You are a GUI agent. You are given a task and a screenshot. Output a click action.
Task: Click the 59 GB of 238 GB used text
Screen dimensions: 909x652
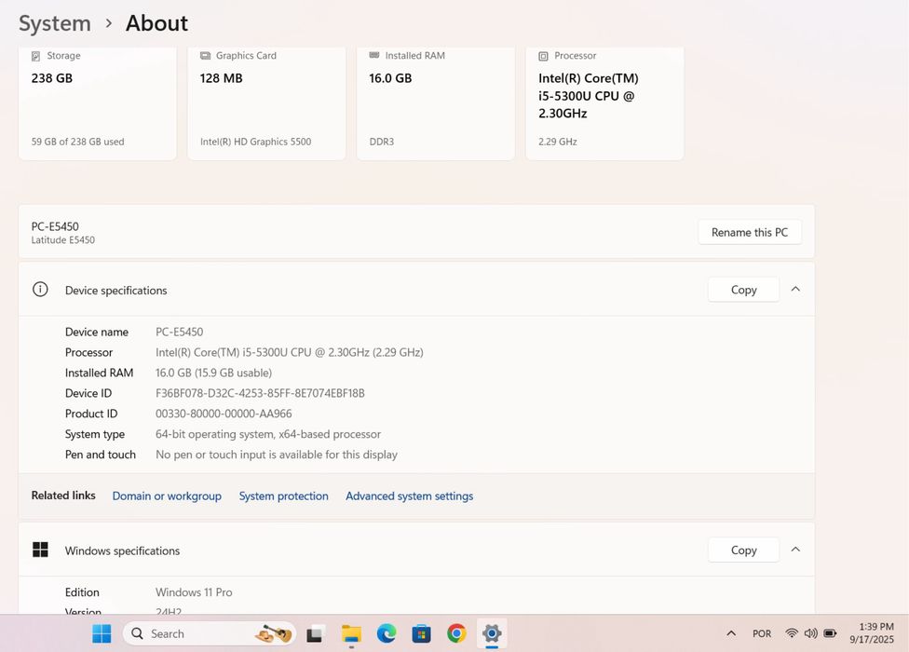click(x=77, y=142)
